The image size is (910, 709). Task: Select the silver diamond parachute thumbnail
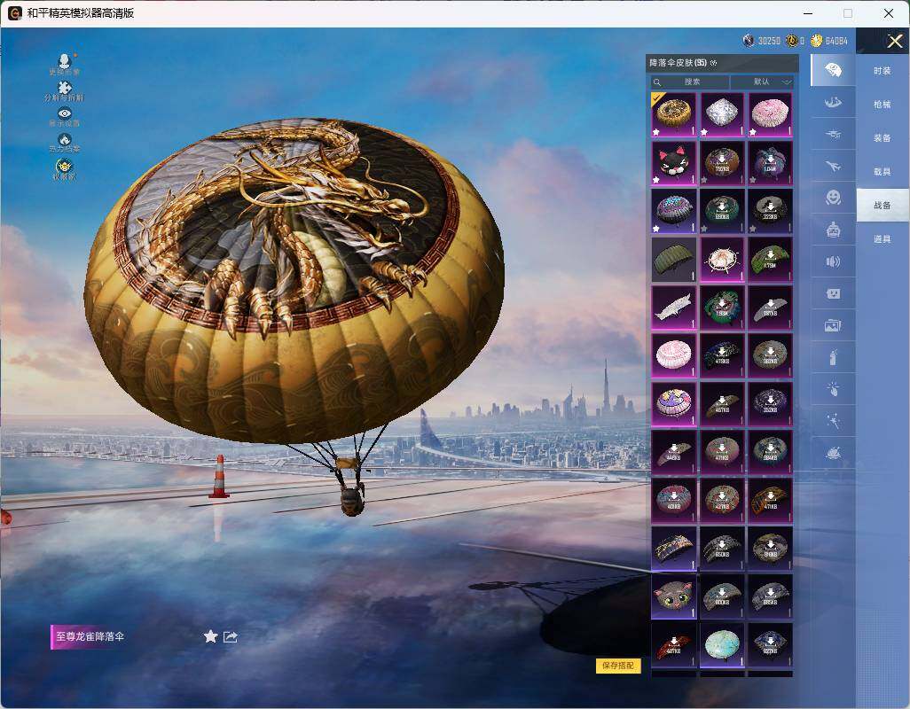pyautogui.click(x=722, y=115)
